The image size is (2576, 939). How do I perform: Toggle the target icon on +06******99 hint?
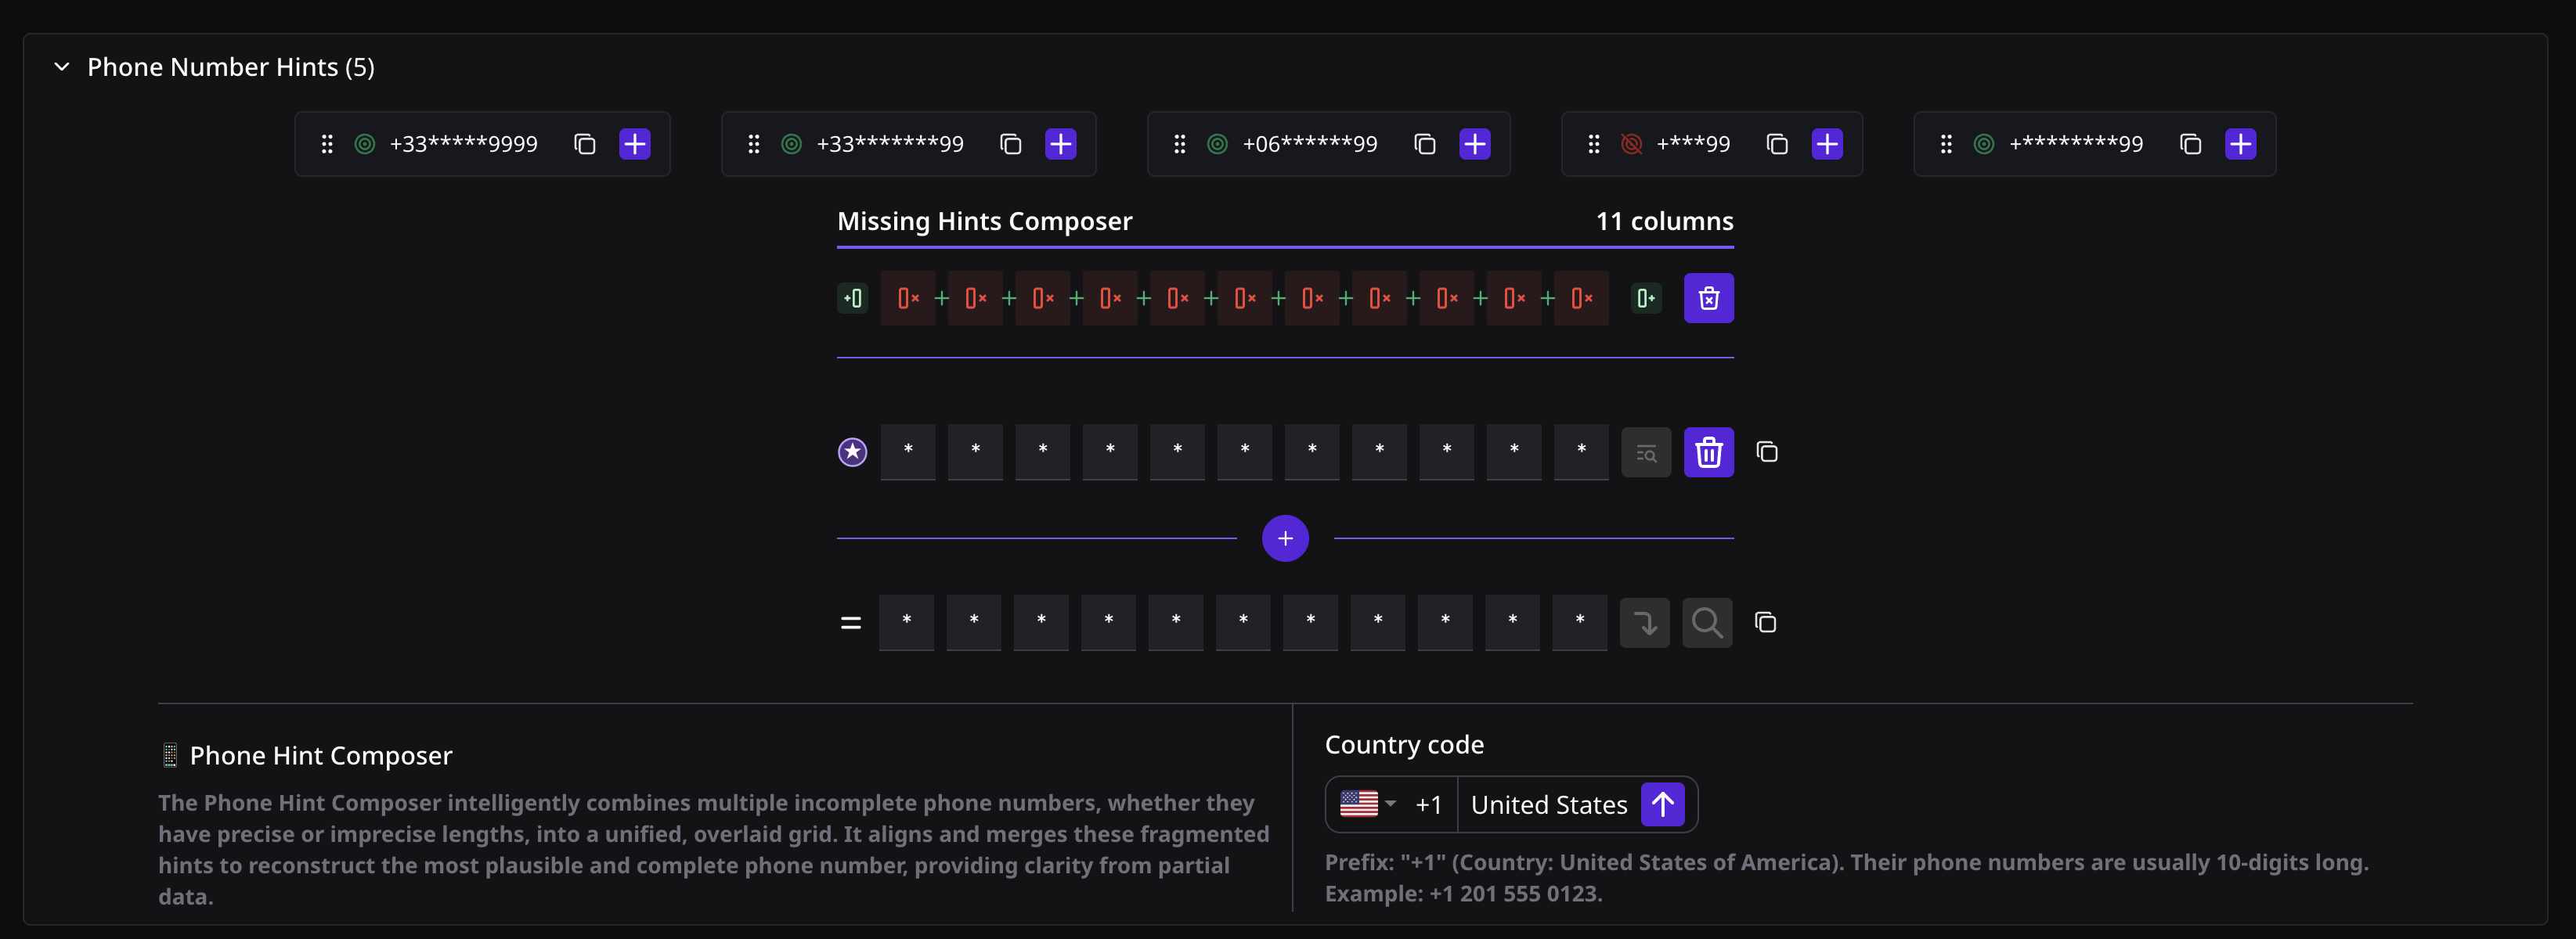1217,144
